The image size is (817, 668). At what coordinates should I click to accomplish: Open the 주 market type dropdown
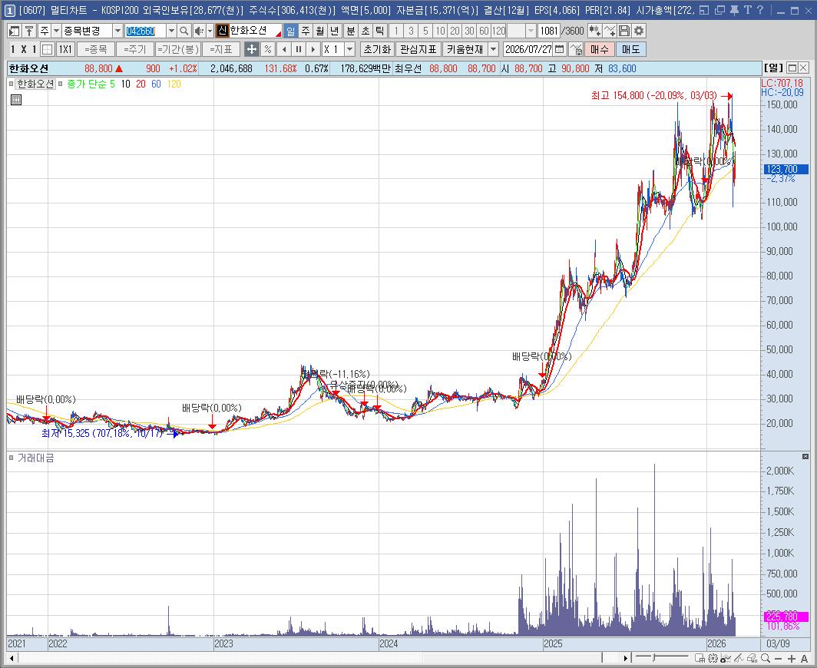click(56, 31)
